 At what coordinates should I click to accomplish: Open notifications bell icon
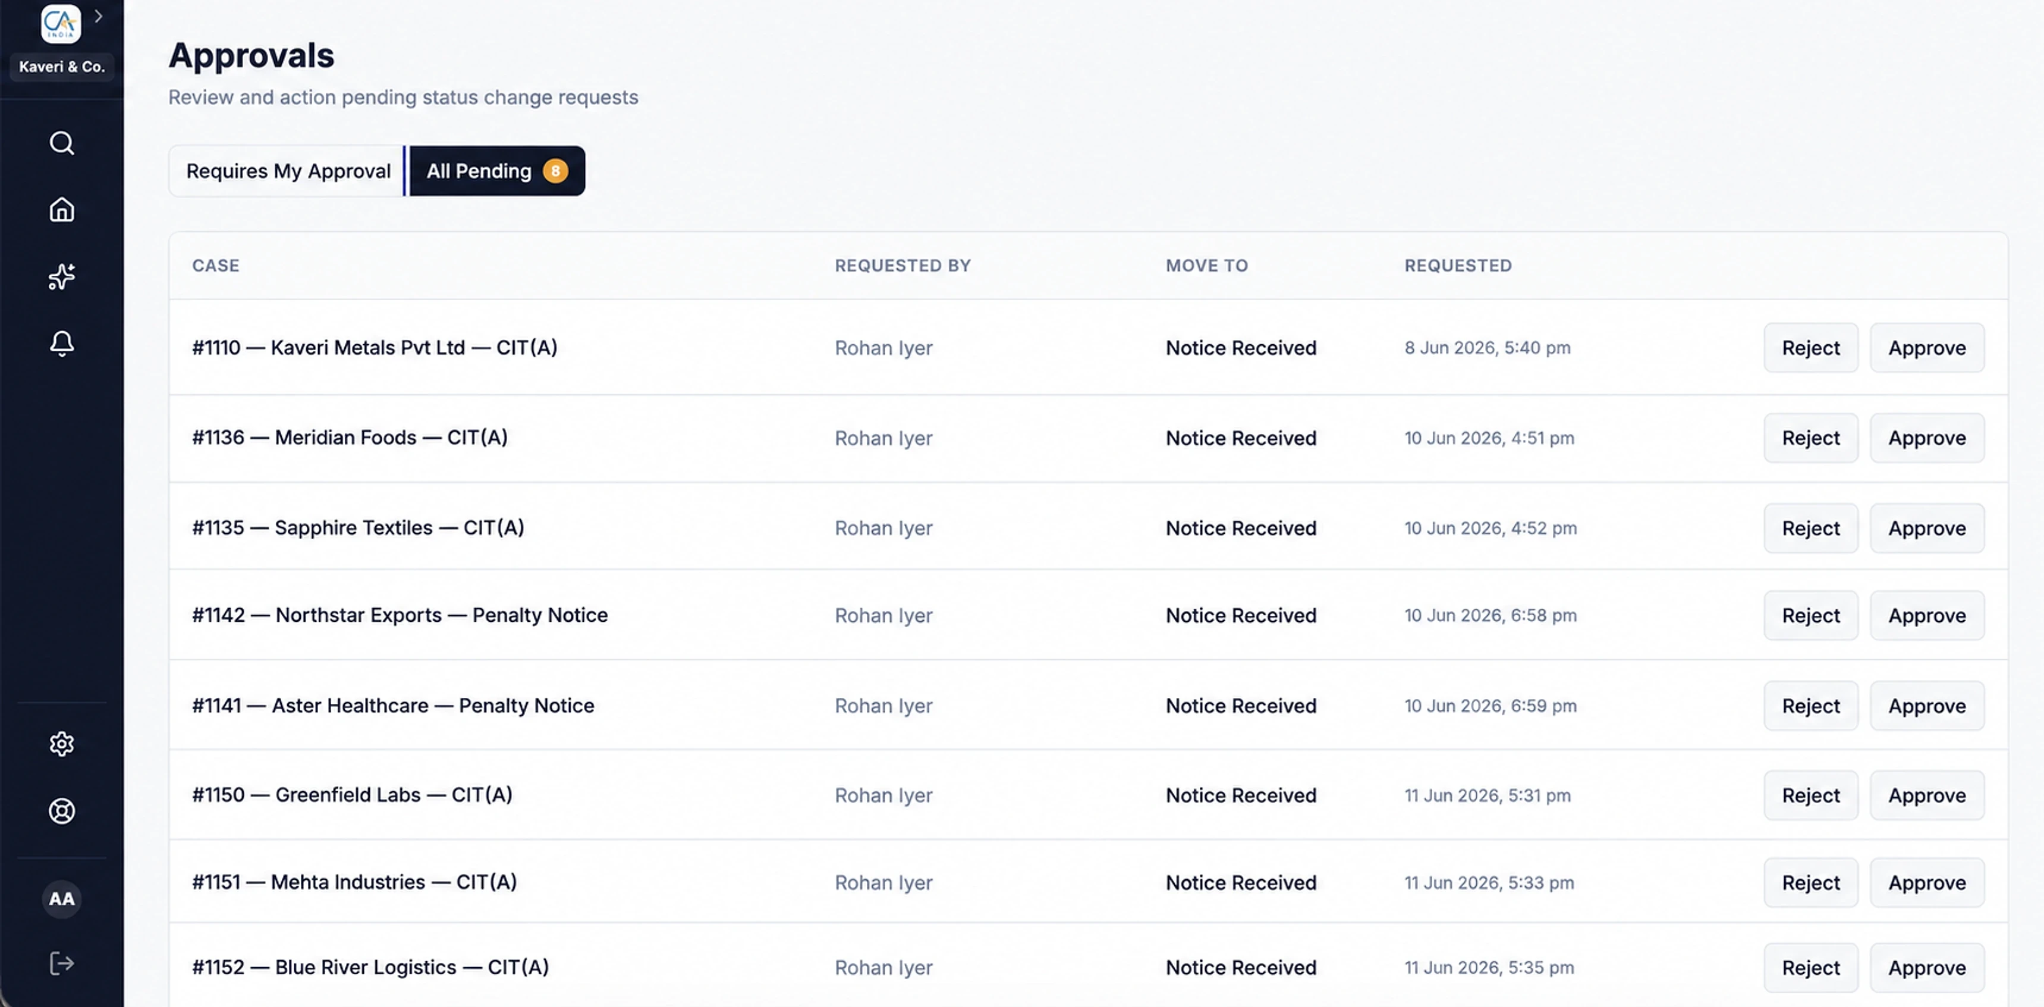[62, 343]
